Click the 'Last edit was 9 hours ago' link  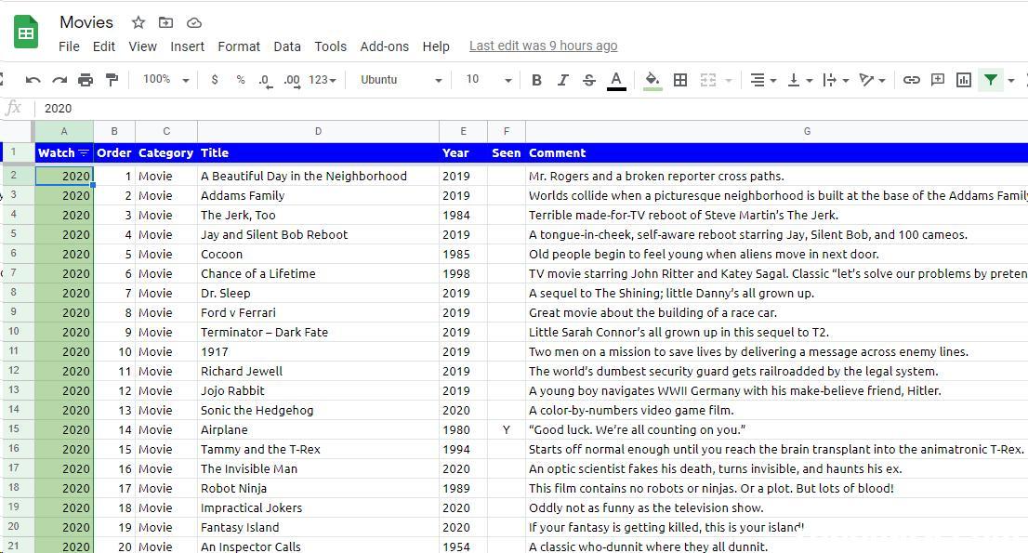(543, 46)
